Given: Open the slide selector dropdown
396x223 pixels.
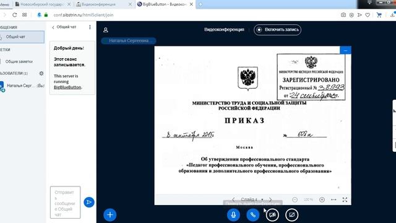Looking at the screenshot, I should (252, 199).
